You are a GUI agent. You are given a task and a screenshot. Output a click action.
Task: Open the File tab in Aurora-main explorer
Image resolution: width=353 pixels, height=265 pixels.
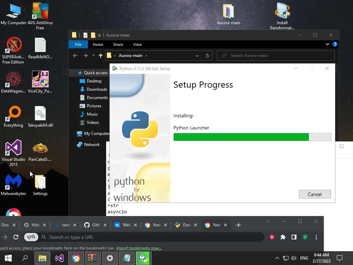78,45
